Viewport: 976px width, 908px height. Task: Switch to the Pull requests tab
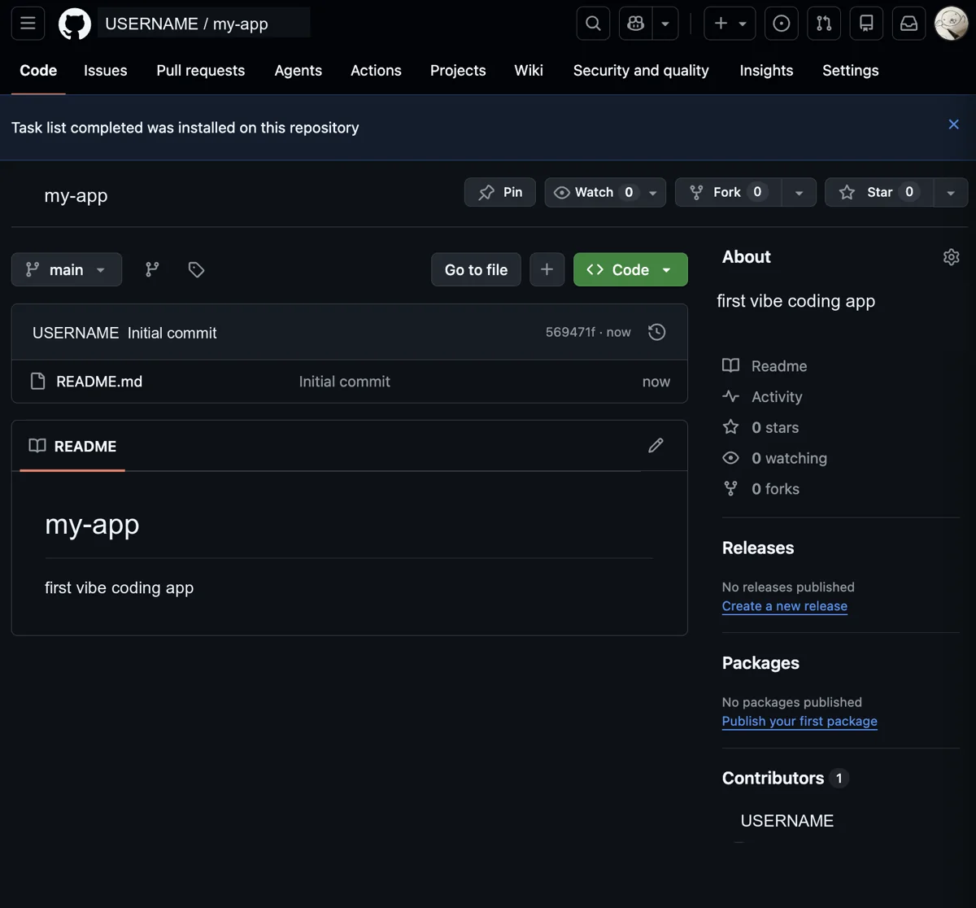click(x=200, y=70)
